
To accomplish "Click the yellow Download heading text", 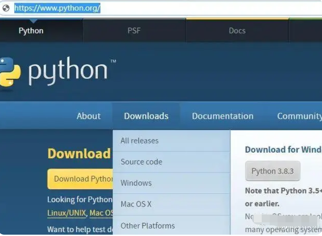I will [79, 154].
